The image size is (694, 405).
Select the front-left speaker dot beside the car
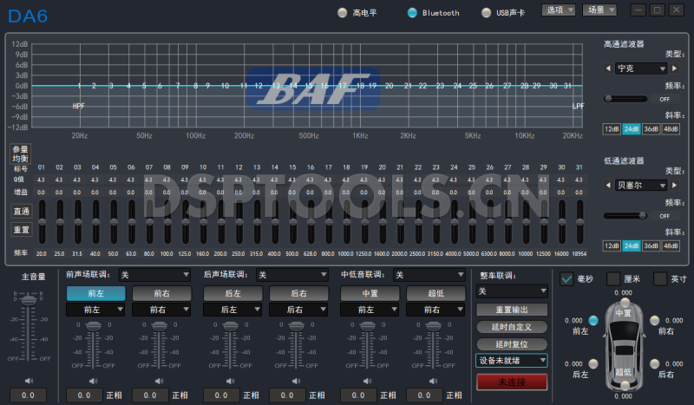click(x=593, y=321)
